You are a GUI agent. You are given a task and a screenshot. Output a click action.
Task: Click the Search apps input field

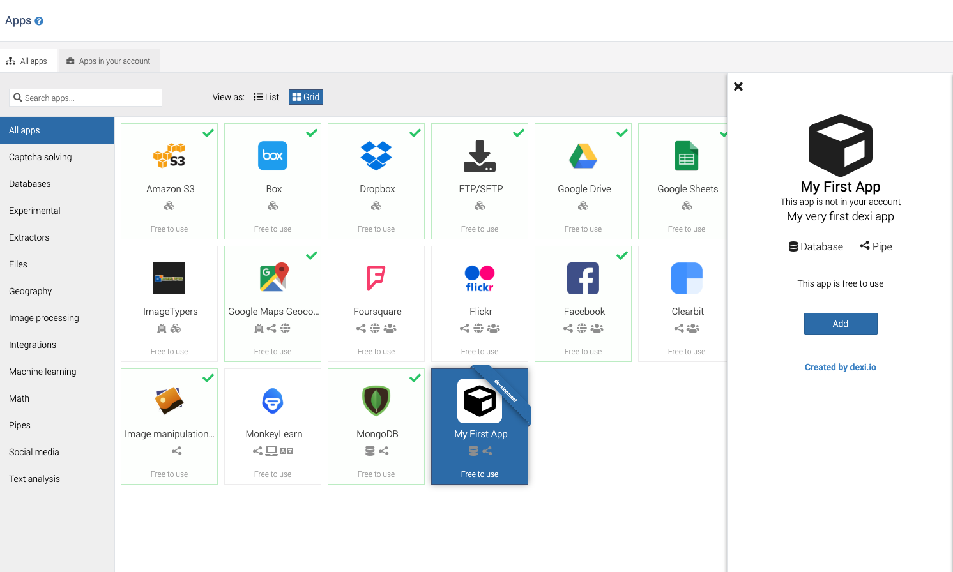pyautogui.click(x=86, y=98)
